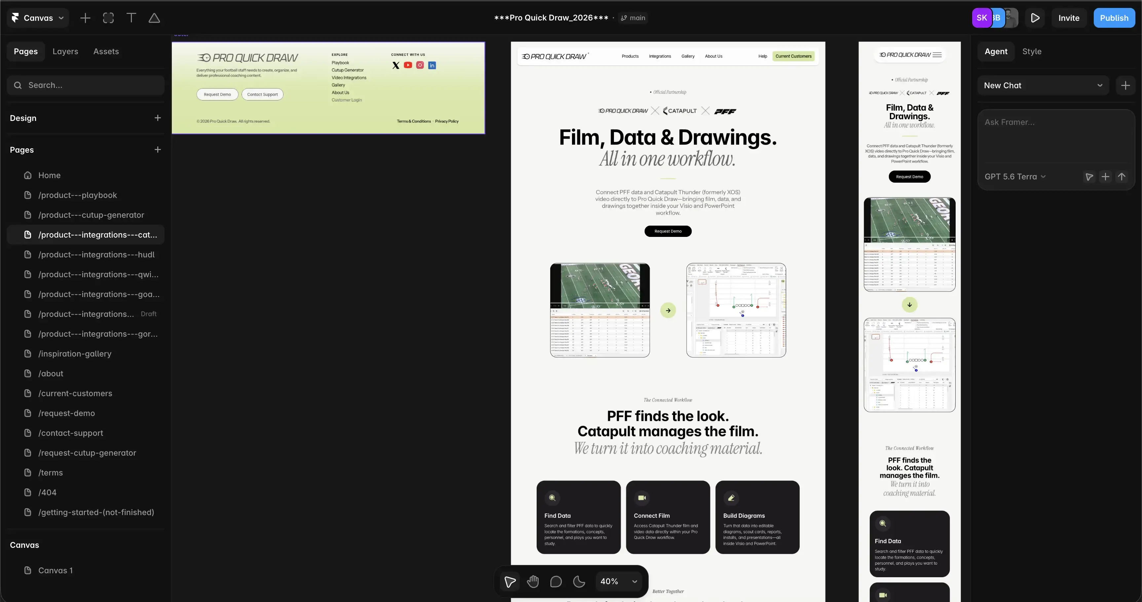Select the Frame tool icon

click(108, 18)
